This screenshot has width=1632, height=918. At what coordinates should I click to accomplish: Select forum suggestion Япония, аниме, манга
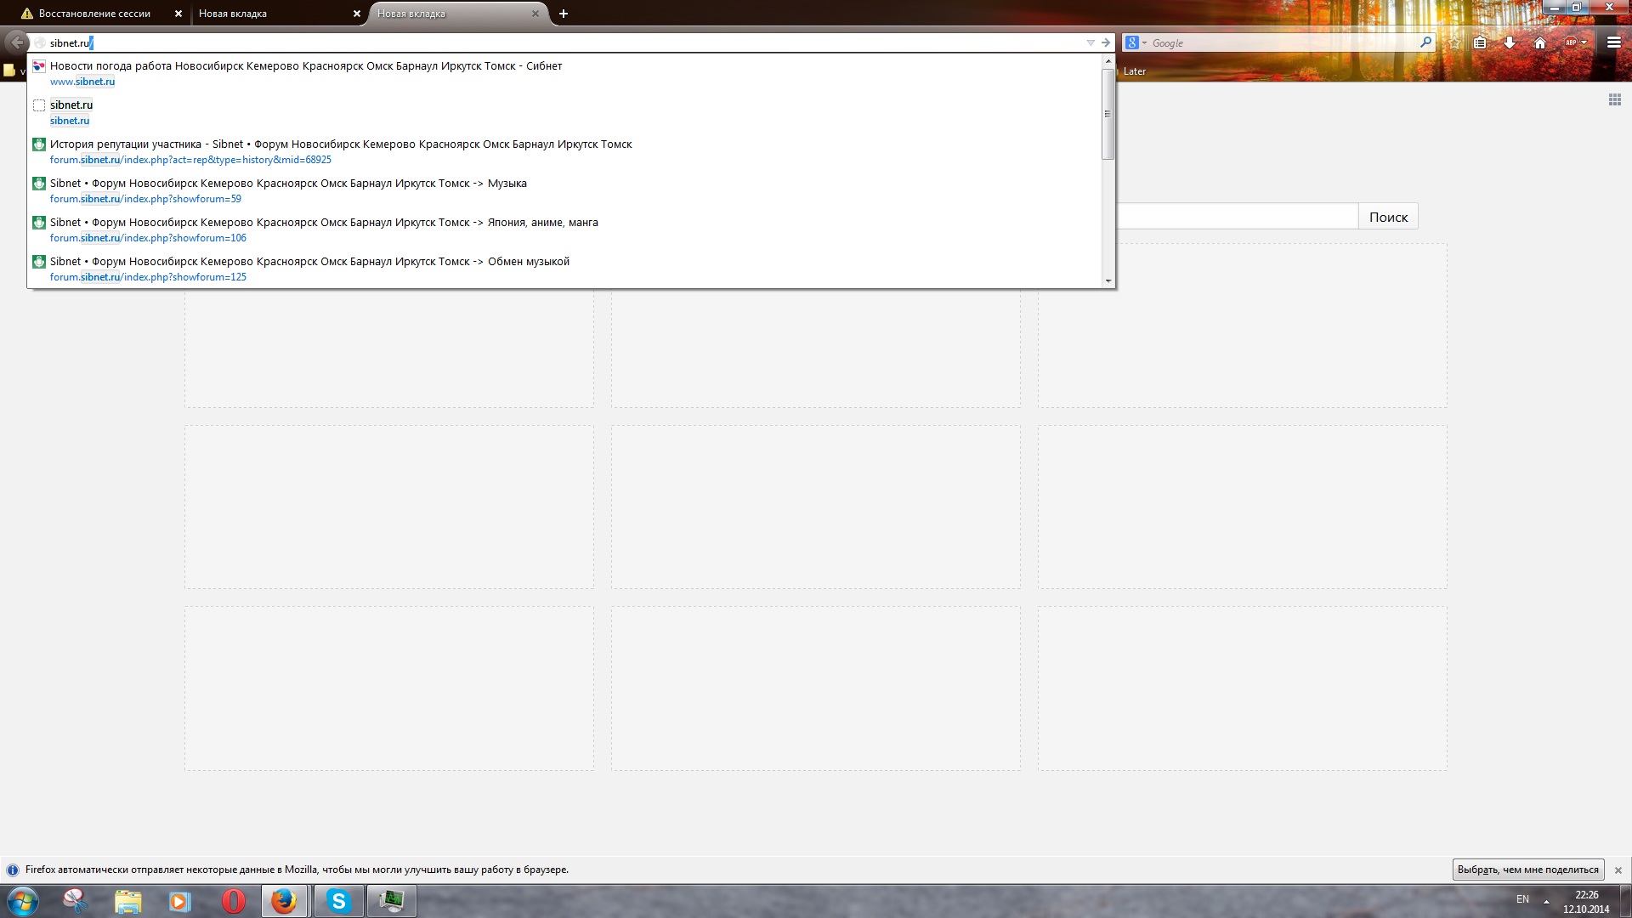564,229
